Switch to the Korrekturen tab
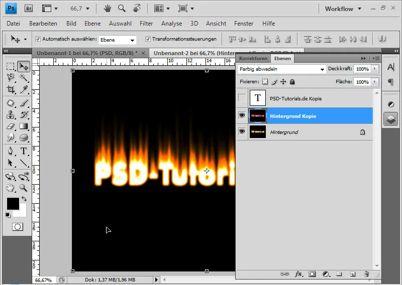402x285 pixels. (x=253, y=58)
